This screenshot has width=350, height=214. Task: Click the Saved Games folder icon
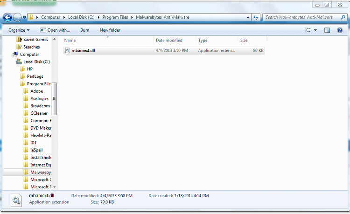coord(19,40)
